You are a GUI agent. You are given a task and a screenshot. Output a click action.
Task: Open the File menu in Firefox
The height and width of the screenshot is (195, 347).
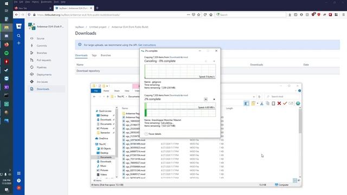[16, 2]
